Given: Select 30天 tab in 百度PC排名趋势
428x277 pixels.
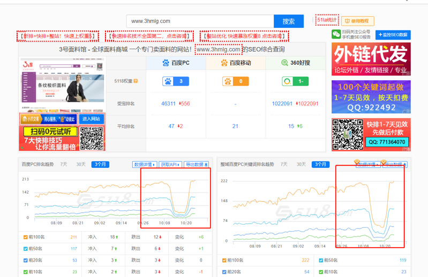Looking at the screenshot, I should point(81,164).
